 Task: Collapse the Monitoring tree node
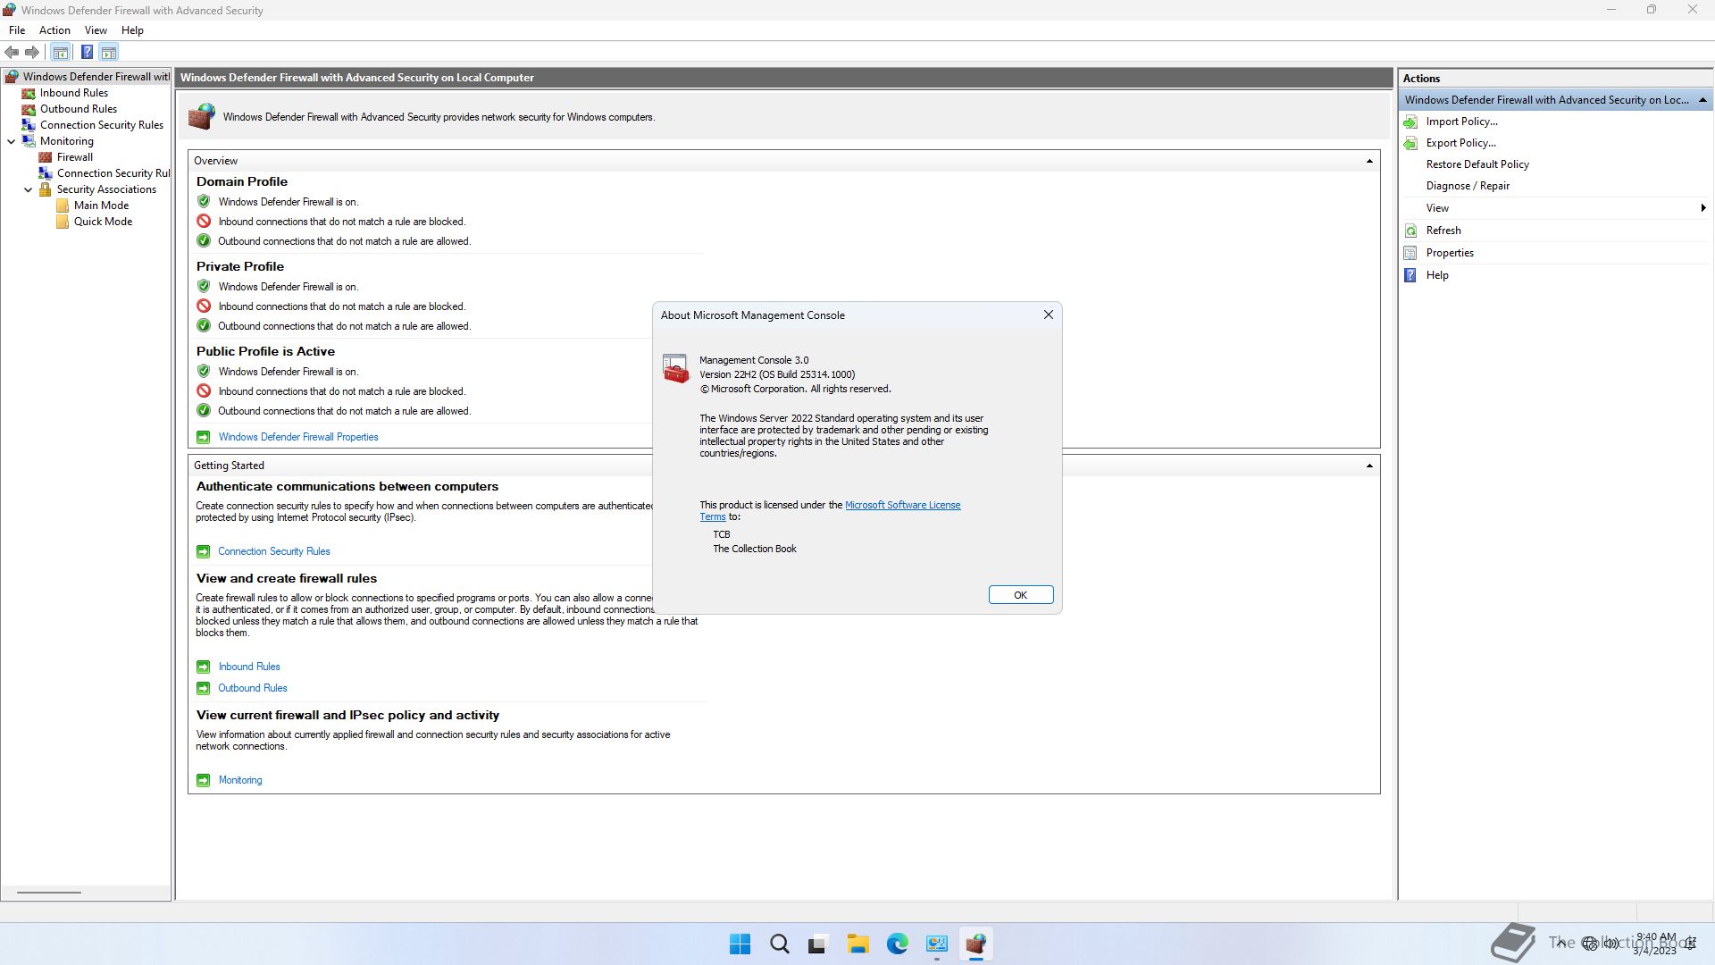point(12,141)
